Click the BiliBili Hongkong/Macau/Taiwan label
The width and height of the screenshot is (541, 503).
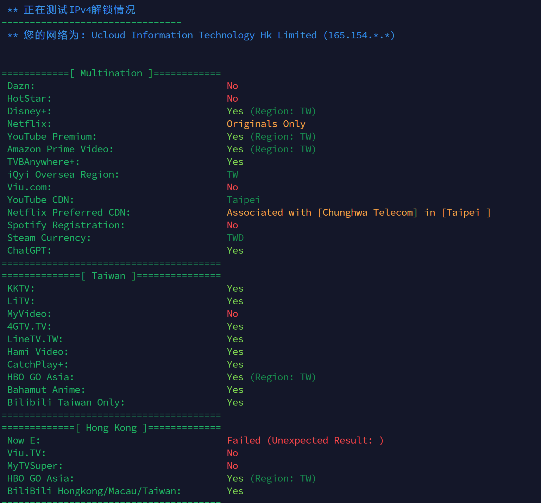[x=94, y=491]
